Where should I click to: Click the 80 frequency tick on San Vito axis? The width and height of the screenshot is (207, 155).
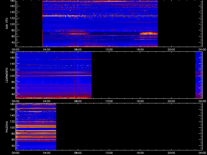tap(13, 30)
